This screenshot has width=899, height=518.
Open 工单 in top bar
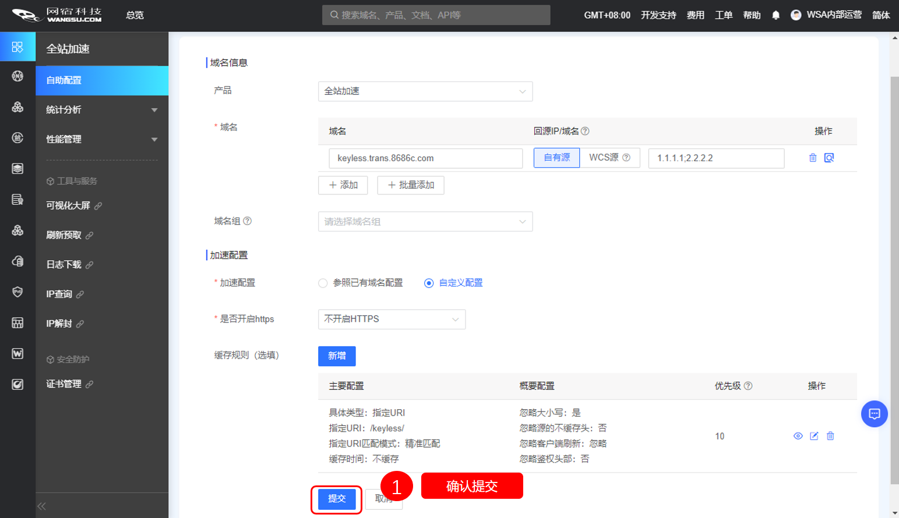tap(724, 15)
